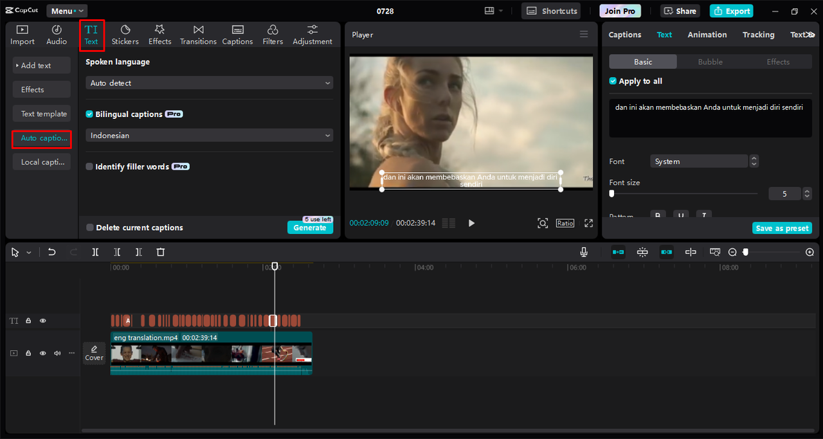This screenshot has width=823, height=439.
Task: Adjust the timeline zoom slider handle
Action: [x=746, y=253]
